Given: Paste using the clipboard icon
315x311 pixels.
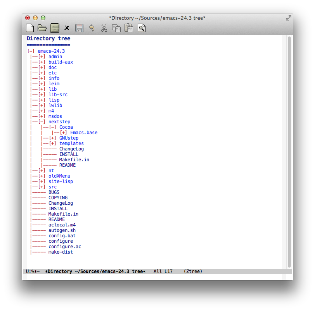Looking at the screenshot, I should click(x=129, y=28).
